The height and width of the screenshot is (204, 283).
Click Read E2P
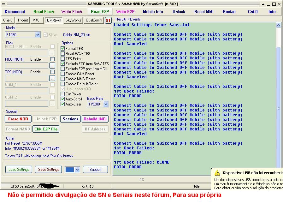[x=100, y=12]
